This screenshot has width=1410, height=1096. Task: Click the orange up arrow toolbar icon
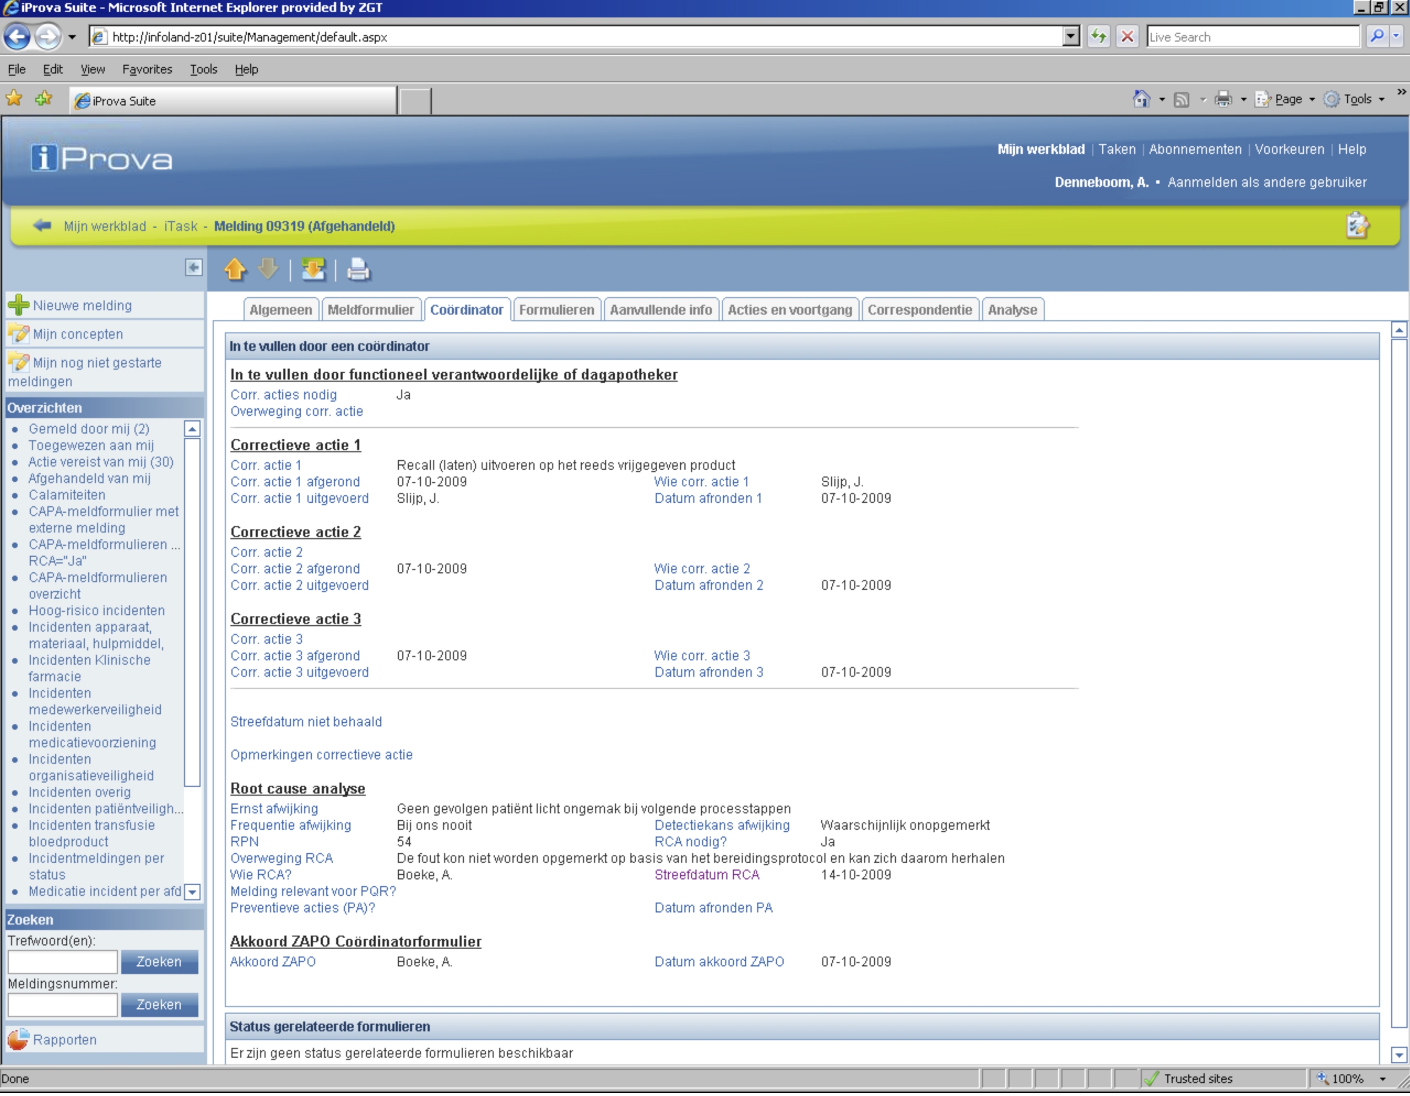[235, 269]
